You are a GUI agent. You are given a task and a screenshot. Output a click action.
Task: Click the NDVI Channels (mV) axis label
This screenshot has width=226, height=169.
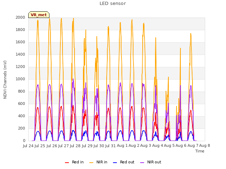pyautogui.click(x=5, y=80)
